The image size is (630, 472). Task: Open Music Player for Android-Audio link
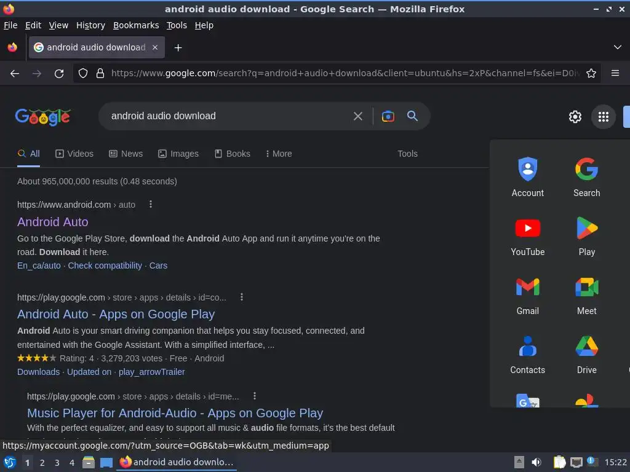175,413
